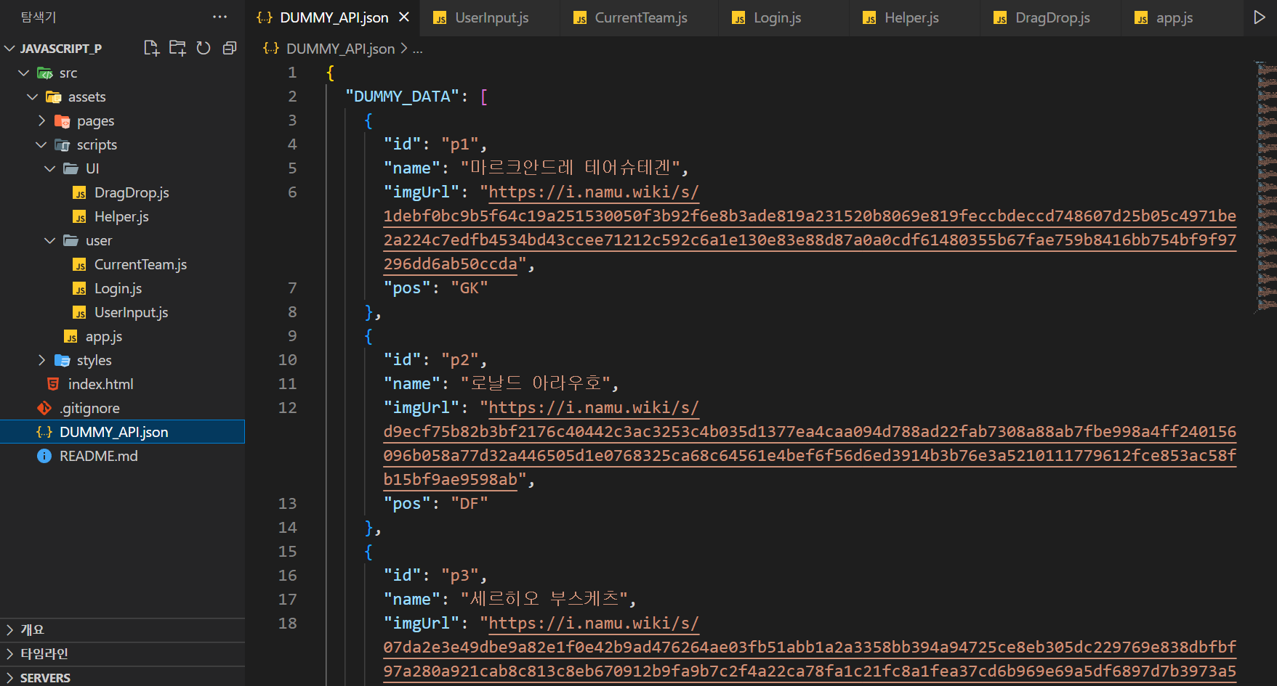Collapse the UI folder chevron

pyautogui.click(x=50, y=169)
